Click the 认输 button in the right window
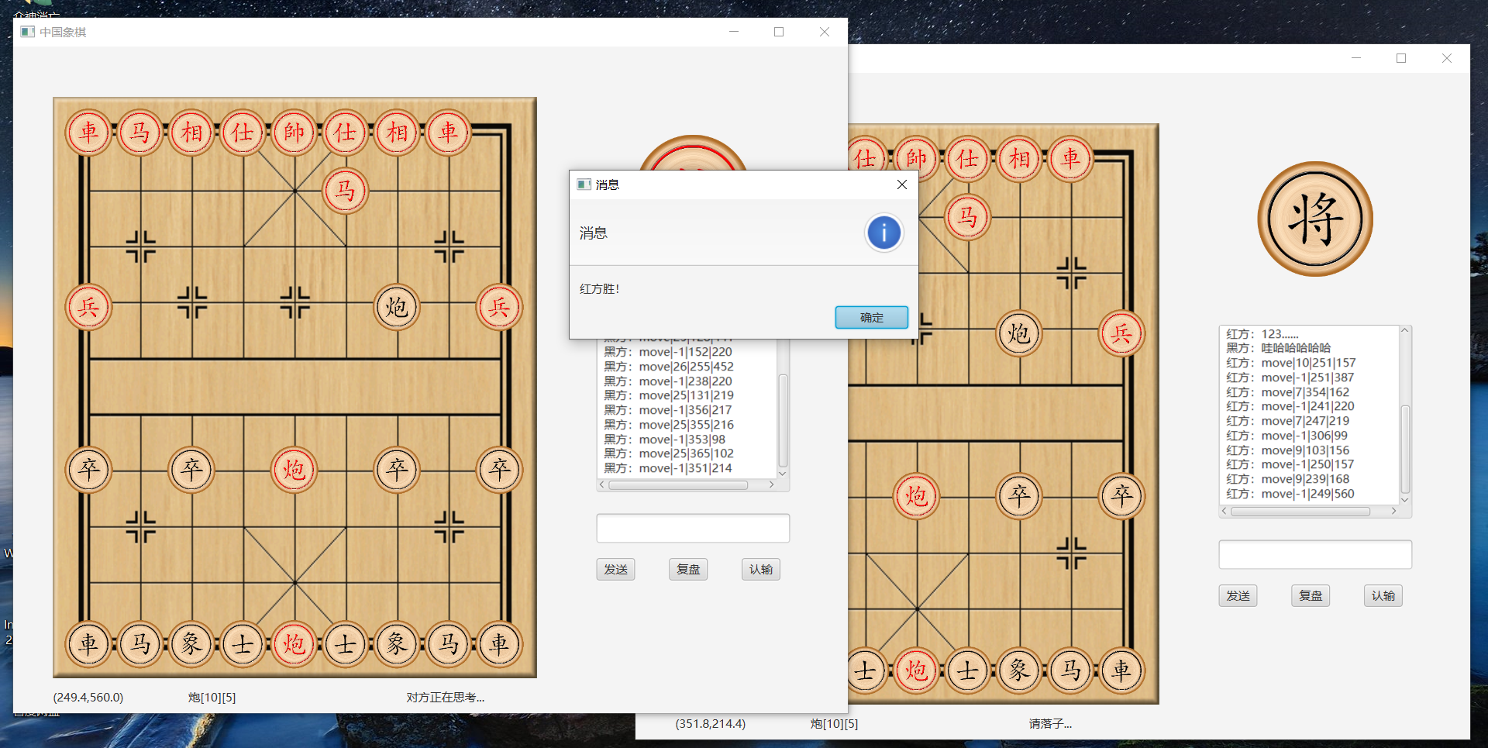The width and height of the screenshot is (1488, 748). click(1384, 595)
